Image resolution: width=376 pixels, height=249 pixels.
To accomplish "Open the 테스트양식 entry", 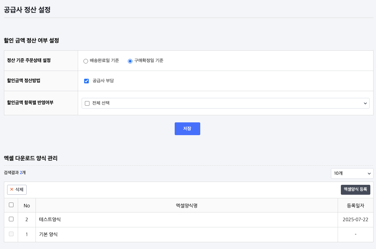I will click(50, 220).
